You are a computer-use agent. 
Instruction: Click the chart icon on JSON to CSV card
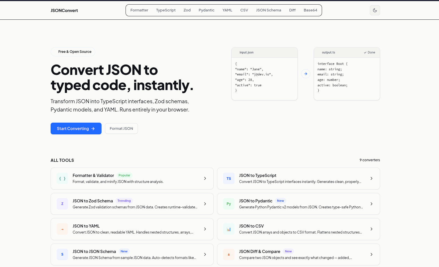[x=229, y=229]
